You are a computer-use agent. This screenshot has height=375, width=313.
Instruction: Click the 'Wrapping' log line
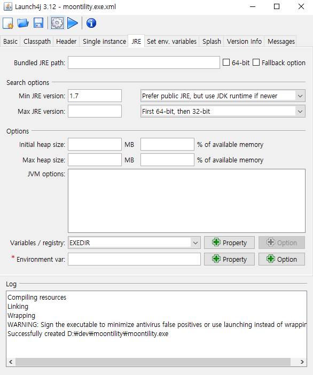(21, 316)
